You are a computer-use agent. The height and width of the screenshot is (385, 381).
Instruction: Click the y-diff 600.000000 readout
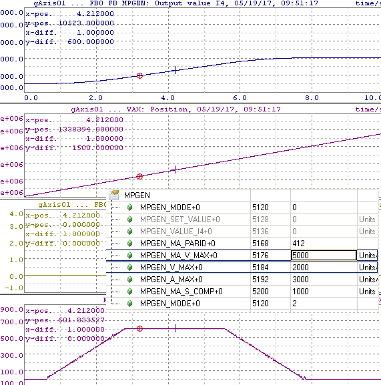[69, 42]
